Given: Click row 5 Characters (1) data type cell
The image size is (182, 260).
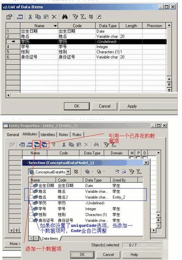Looking at the screenshot, I should point(107,52).
